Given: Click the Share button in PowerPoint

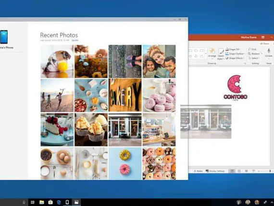Looking at the screenshot, I should [264, 44].
